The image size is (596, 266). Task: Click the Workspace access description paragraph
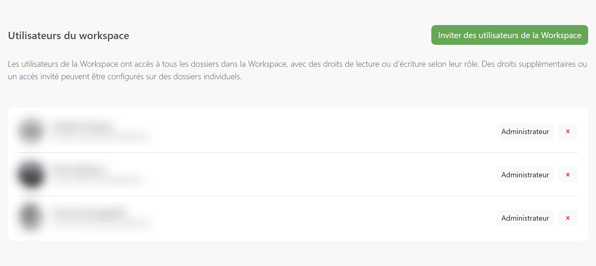click(x=297, y=70)
